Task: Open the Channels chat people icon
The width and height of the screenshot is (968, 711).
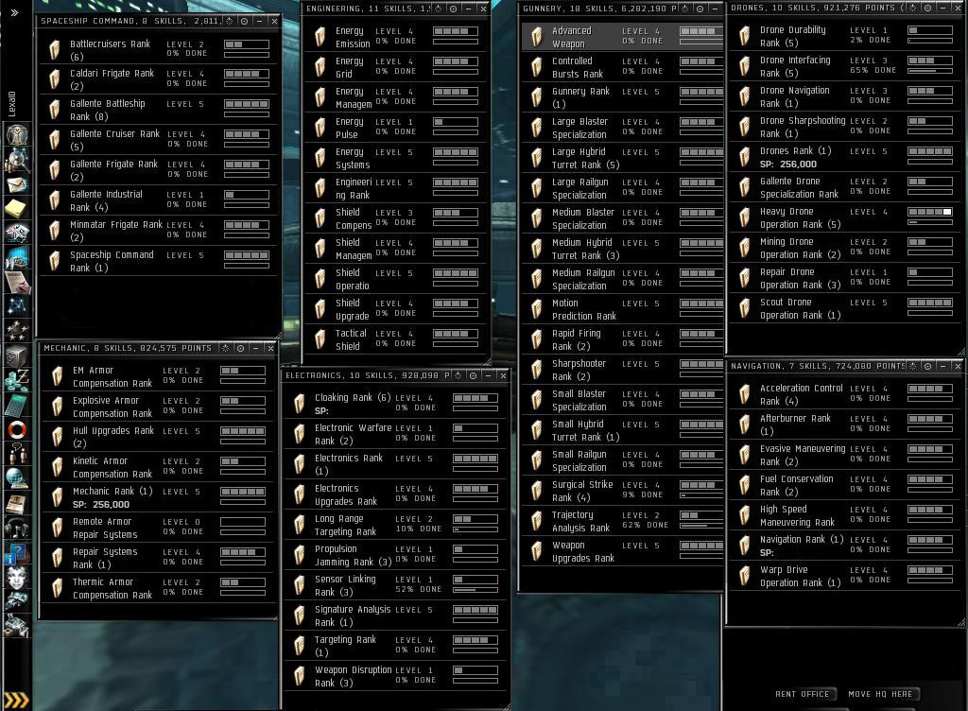Action: pyautogui.click(x=17, y=453)
